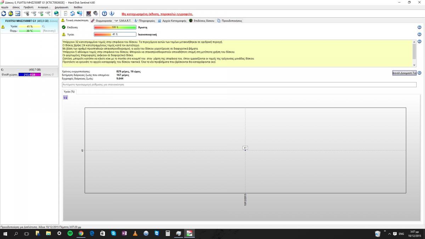Click description box scrollbar down arrow

pos(415,65)
